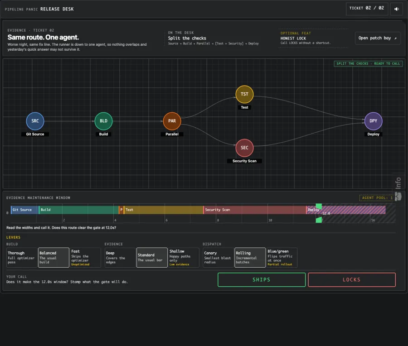The image size is (408, 346).
Task: Select the TST Test node
Action: (x=244, y=94)
